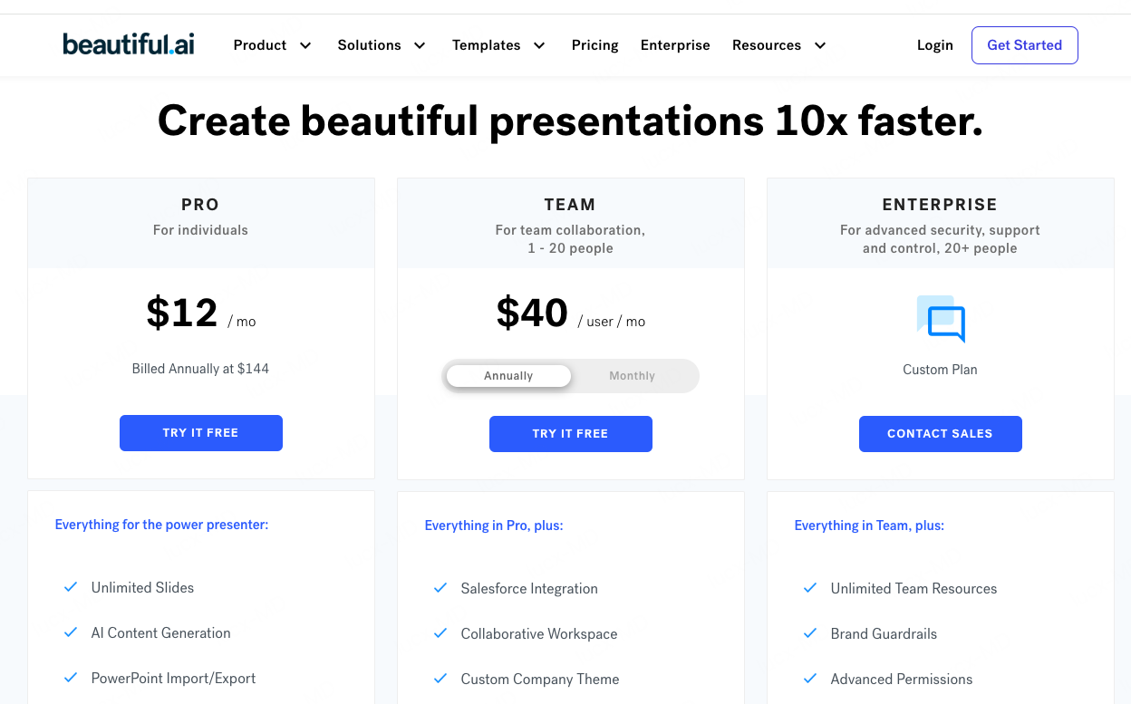Click the beautiful.ai logo
This screenshot has width=1131, height=704.
click(129, 44)
